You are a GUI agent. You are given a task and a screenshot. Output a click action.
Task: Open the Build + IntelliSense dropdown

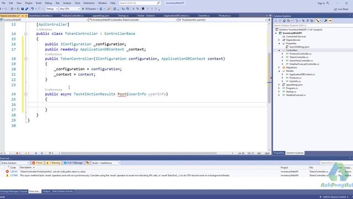coord(106,163)
